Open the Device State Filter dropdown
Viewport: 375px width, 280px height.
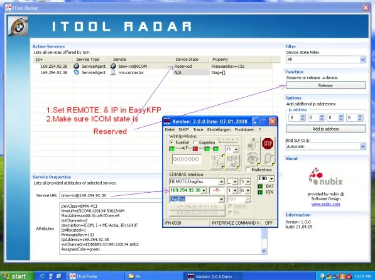pyautogui.click(x=326, y=59)
